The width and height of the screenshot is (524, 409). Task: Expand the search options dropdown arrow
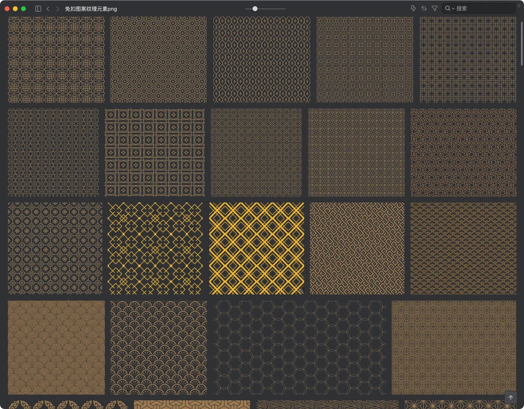pyautogui.click(x=453, y=9)
